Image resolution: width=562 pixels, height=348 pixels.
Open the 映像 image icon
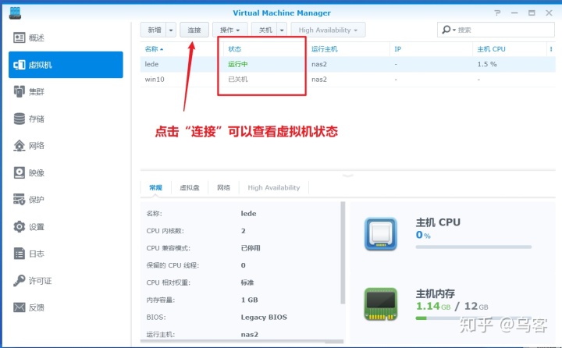pos(20,172)
